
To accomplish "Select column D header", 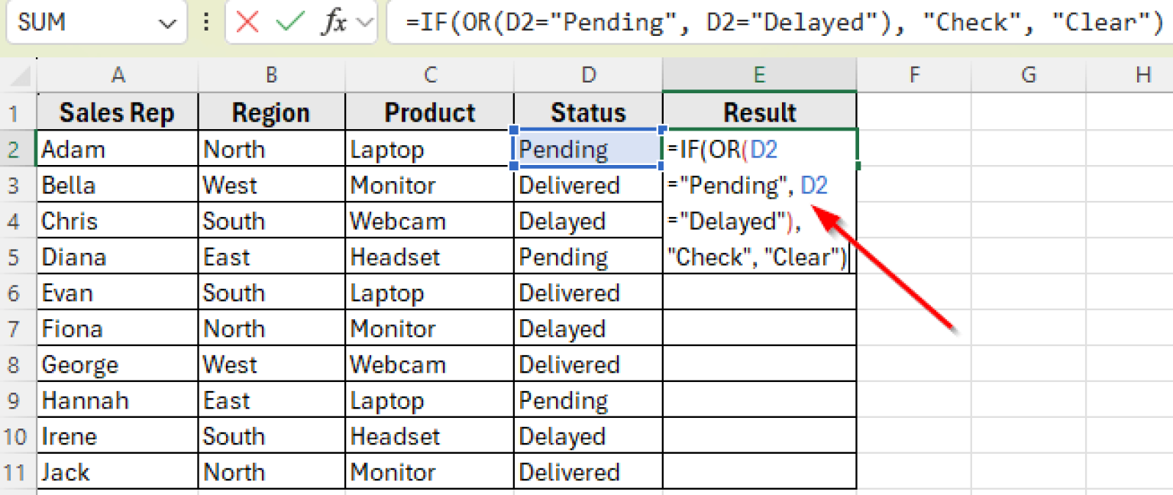I will (x=588, y=74).
